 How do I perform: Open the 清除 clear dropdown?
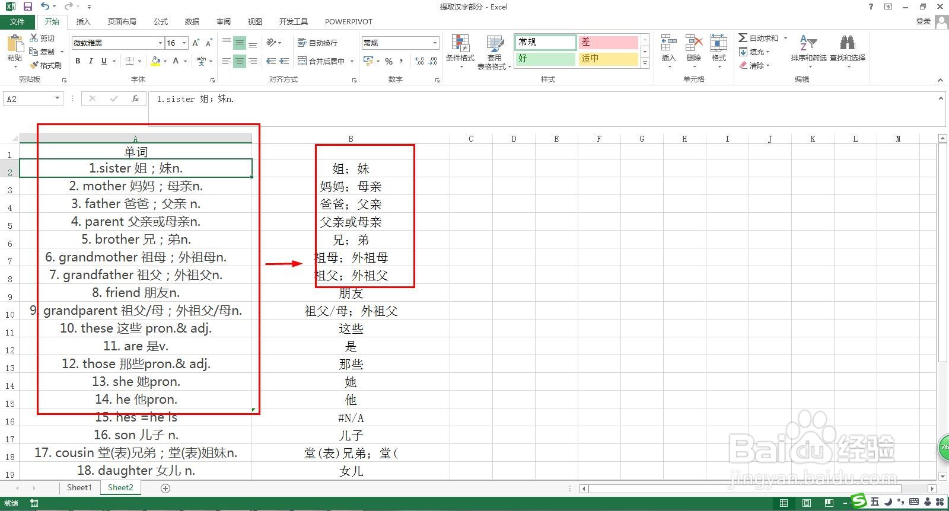[x=754, y=65]
